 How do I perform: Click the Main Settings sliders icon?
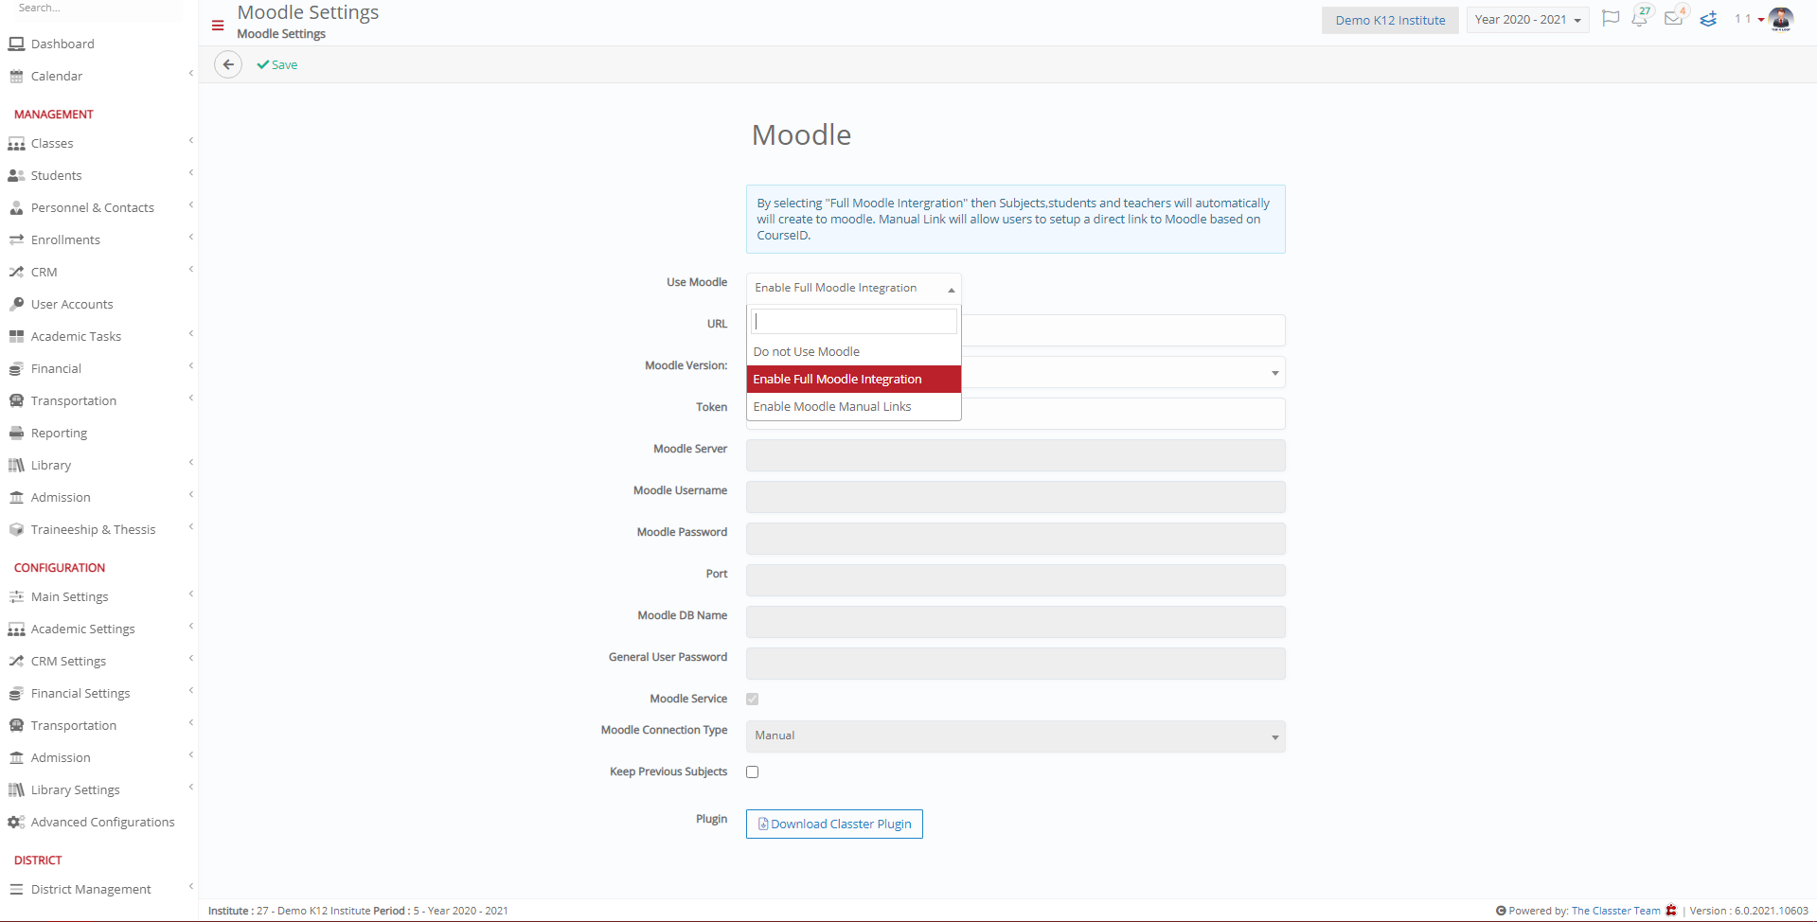(x=16, y=597)
